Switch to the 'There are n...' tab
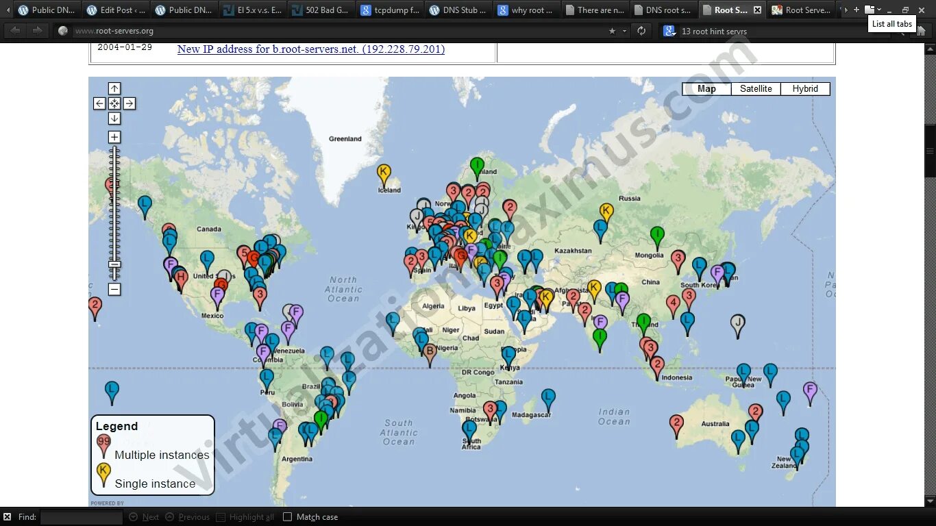The height and width of the screenshot is (526, 936). [x=595, y=10]
